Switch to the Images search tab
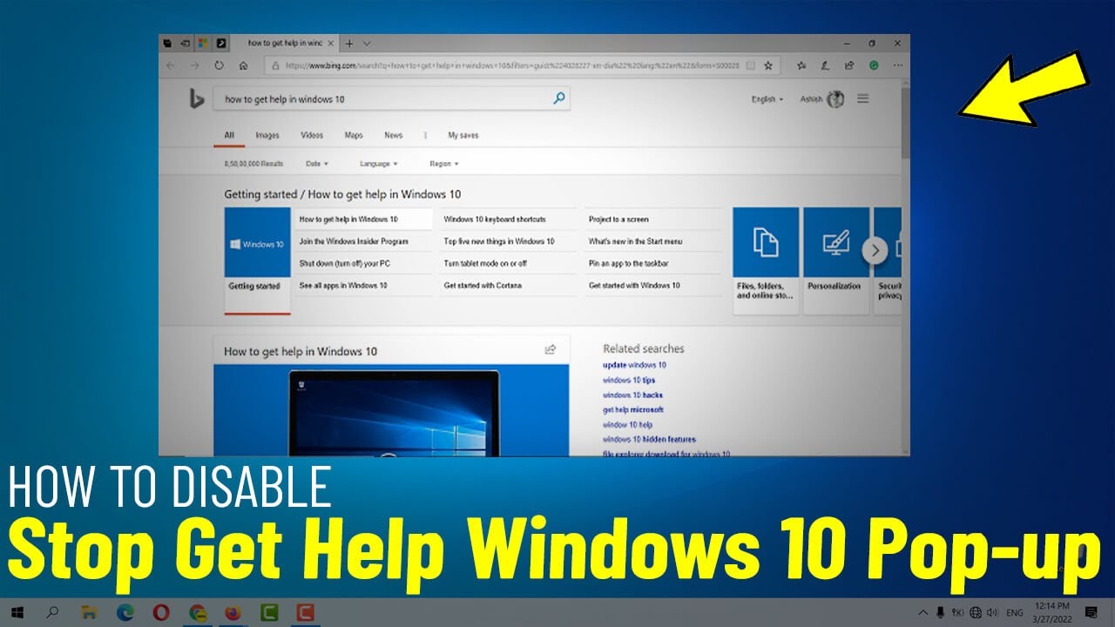This screenshot has width=1115, height=627. [x=267, y=135]
